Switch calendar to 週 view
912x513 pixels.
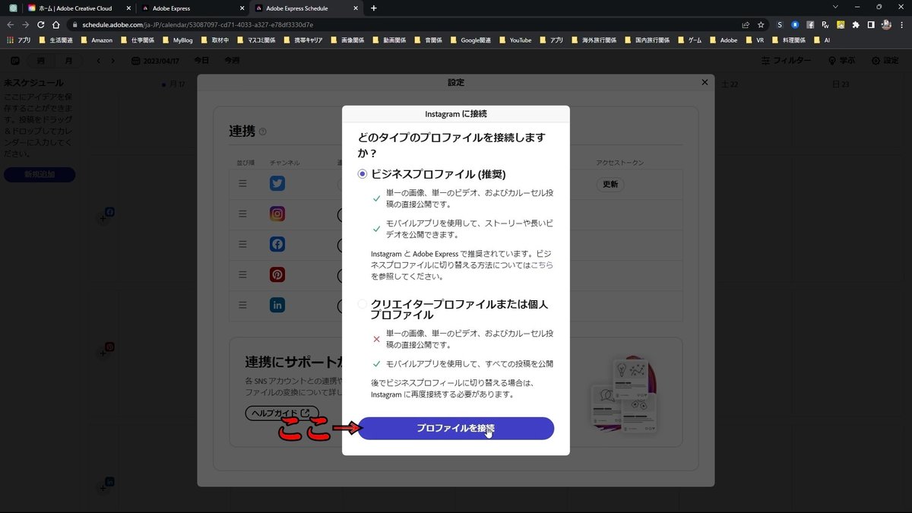40,61
